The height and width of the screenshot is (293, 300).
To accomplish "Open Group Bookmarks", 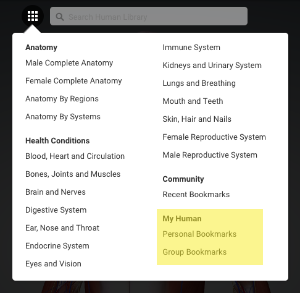I will click(x=194, y=252).
